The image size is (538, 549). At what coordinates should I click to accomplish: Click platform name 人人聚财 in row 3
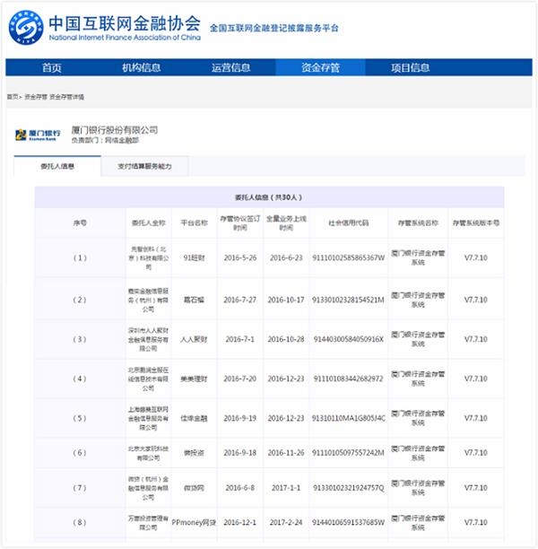click(x=195, y=339)
